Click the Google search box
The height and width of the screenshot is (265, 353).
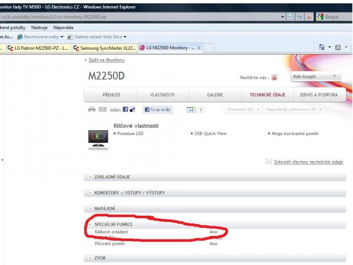[x=333, y=17]
